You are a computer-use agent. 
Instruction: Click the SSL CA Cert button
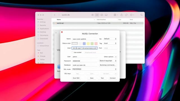coord(107,74)
